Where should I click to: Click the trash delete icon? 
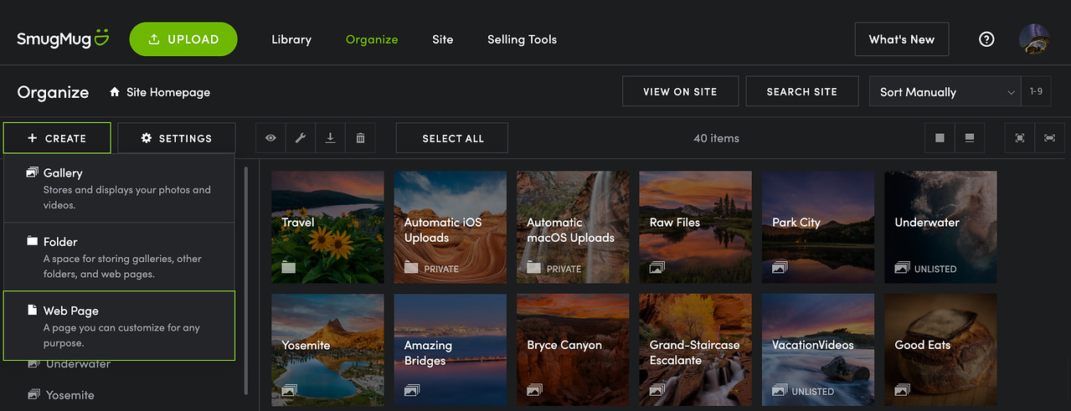[x=361, y=138]
